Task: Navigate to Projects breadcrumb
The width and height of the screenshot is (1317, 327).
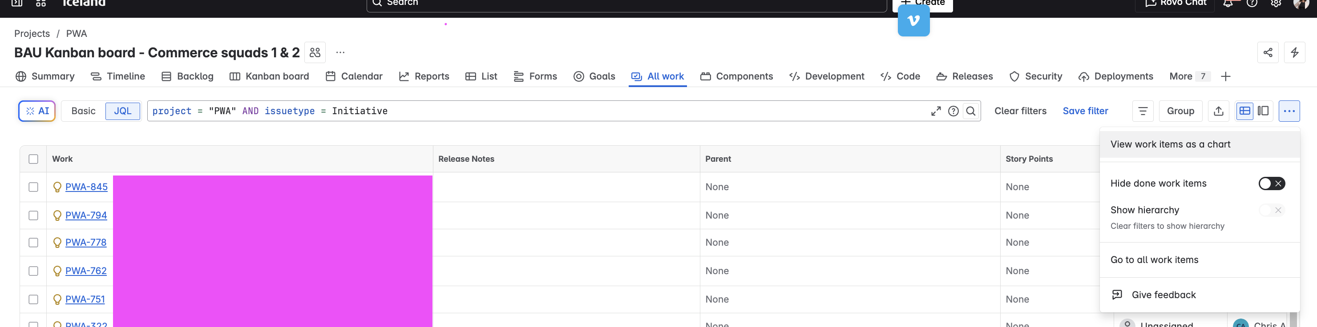Action: click(32, 34)
